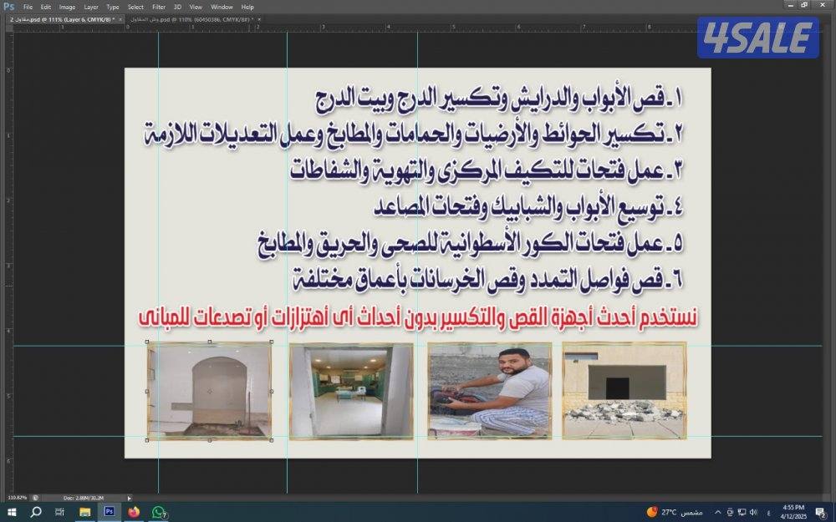Switch keyboard input language in the tray
This screenshot has width=836, height=522.
click(768, 512)
